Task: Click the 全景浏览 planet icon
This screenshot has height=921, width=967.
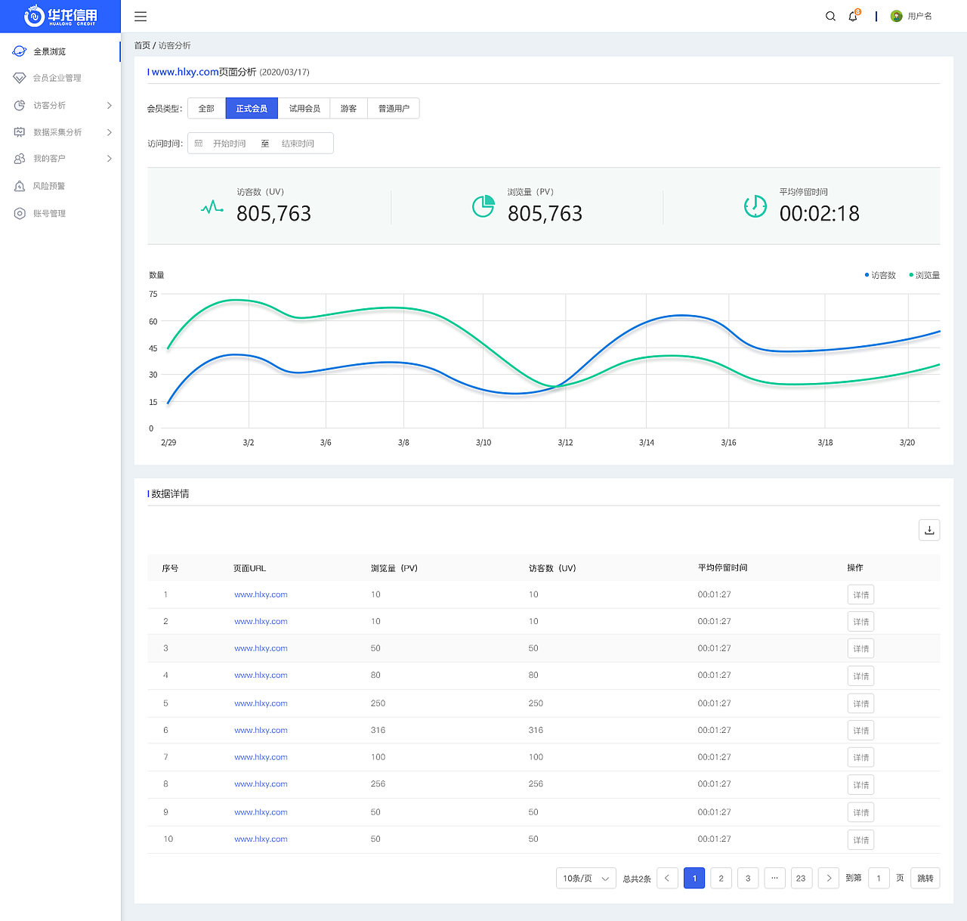Action: (x=20, y=51)
